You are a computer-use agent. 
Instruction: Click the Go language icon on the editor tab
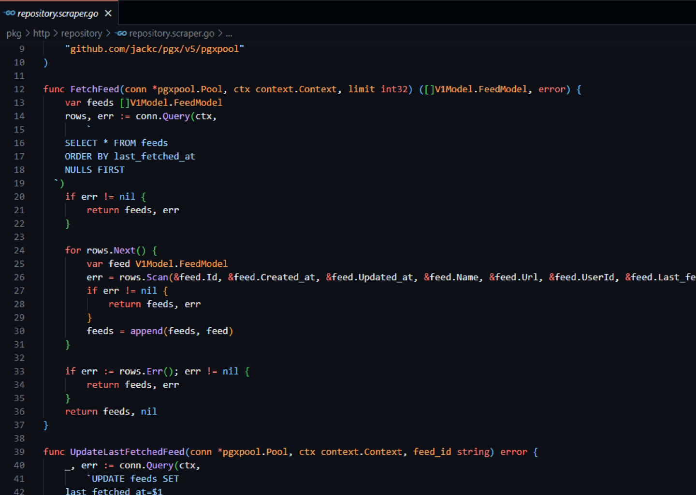pos(9,13)
